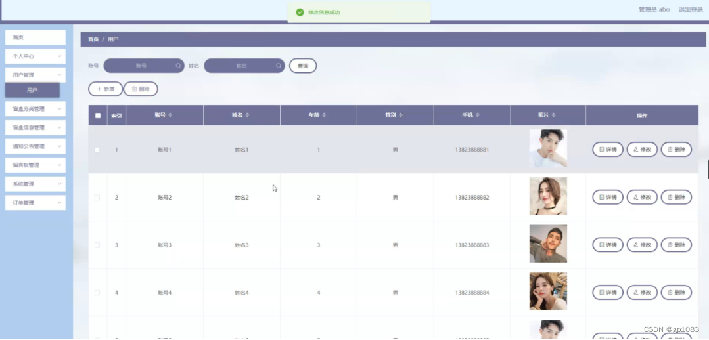
Task: Click the green success check icon
Action: (x=300, y=12)
